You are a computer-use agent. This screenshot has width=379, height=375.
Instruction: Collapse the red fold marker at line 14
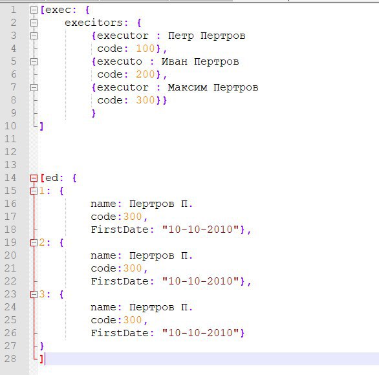[34, 178]
